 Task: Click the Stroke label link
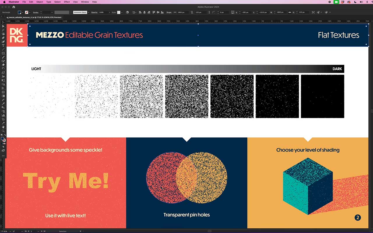pyautogui.click(x=36, y=12)
